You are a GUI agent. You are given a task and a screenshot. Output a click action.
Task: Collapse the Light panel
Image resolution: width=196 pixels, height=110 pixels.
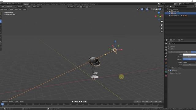pyautogui.click(x=169, y=49)
